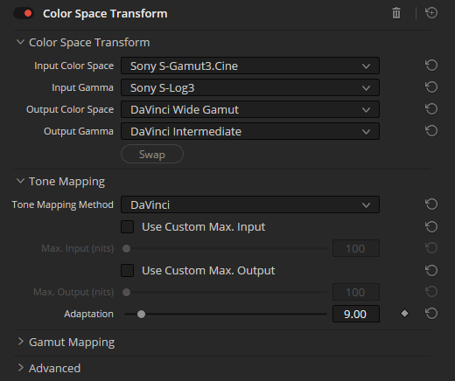455x381 pixels.
Task: Toggle the Color Space Transform effect on/off switch
Action: [x=24, y=13]
